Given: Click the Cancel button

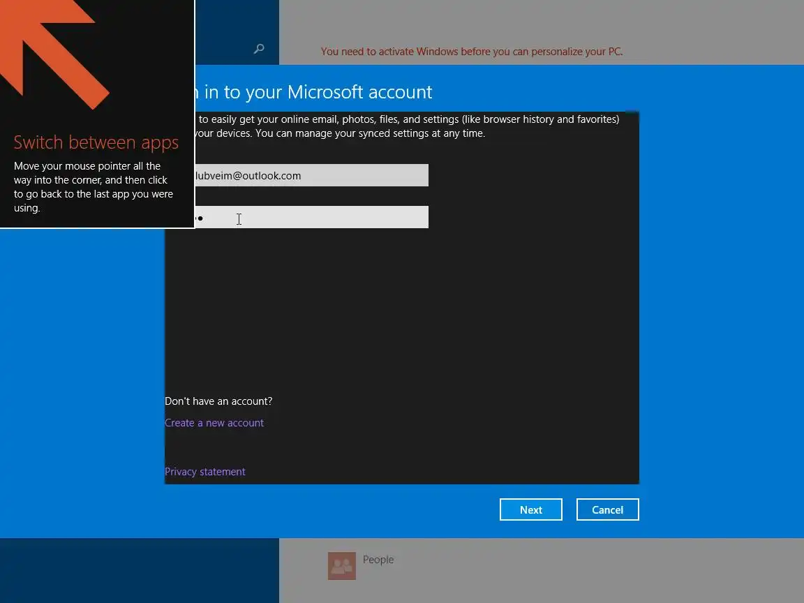Looking at the screenshot, I should [608, 509].
